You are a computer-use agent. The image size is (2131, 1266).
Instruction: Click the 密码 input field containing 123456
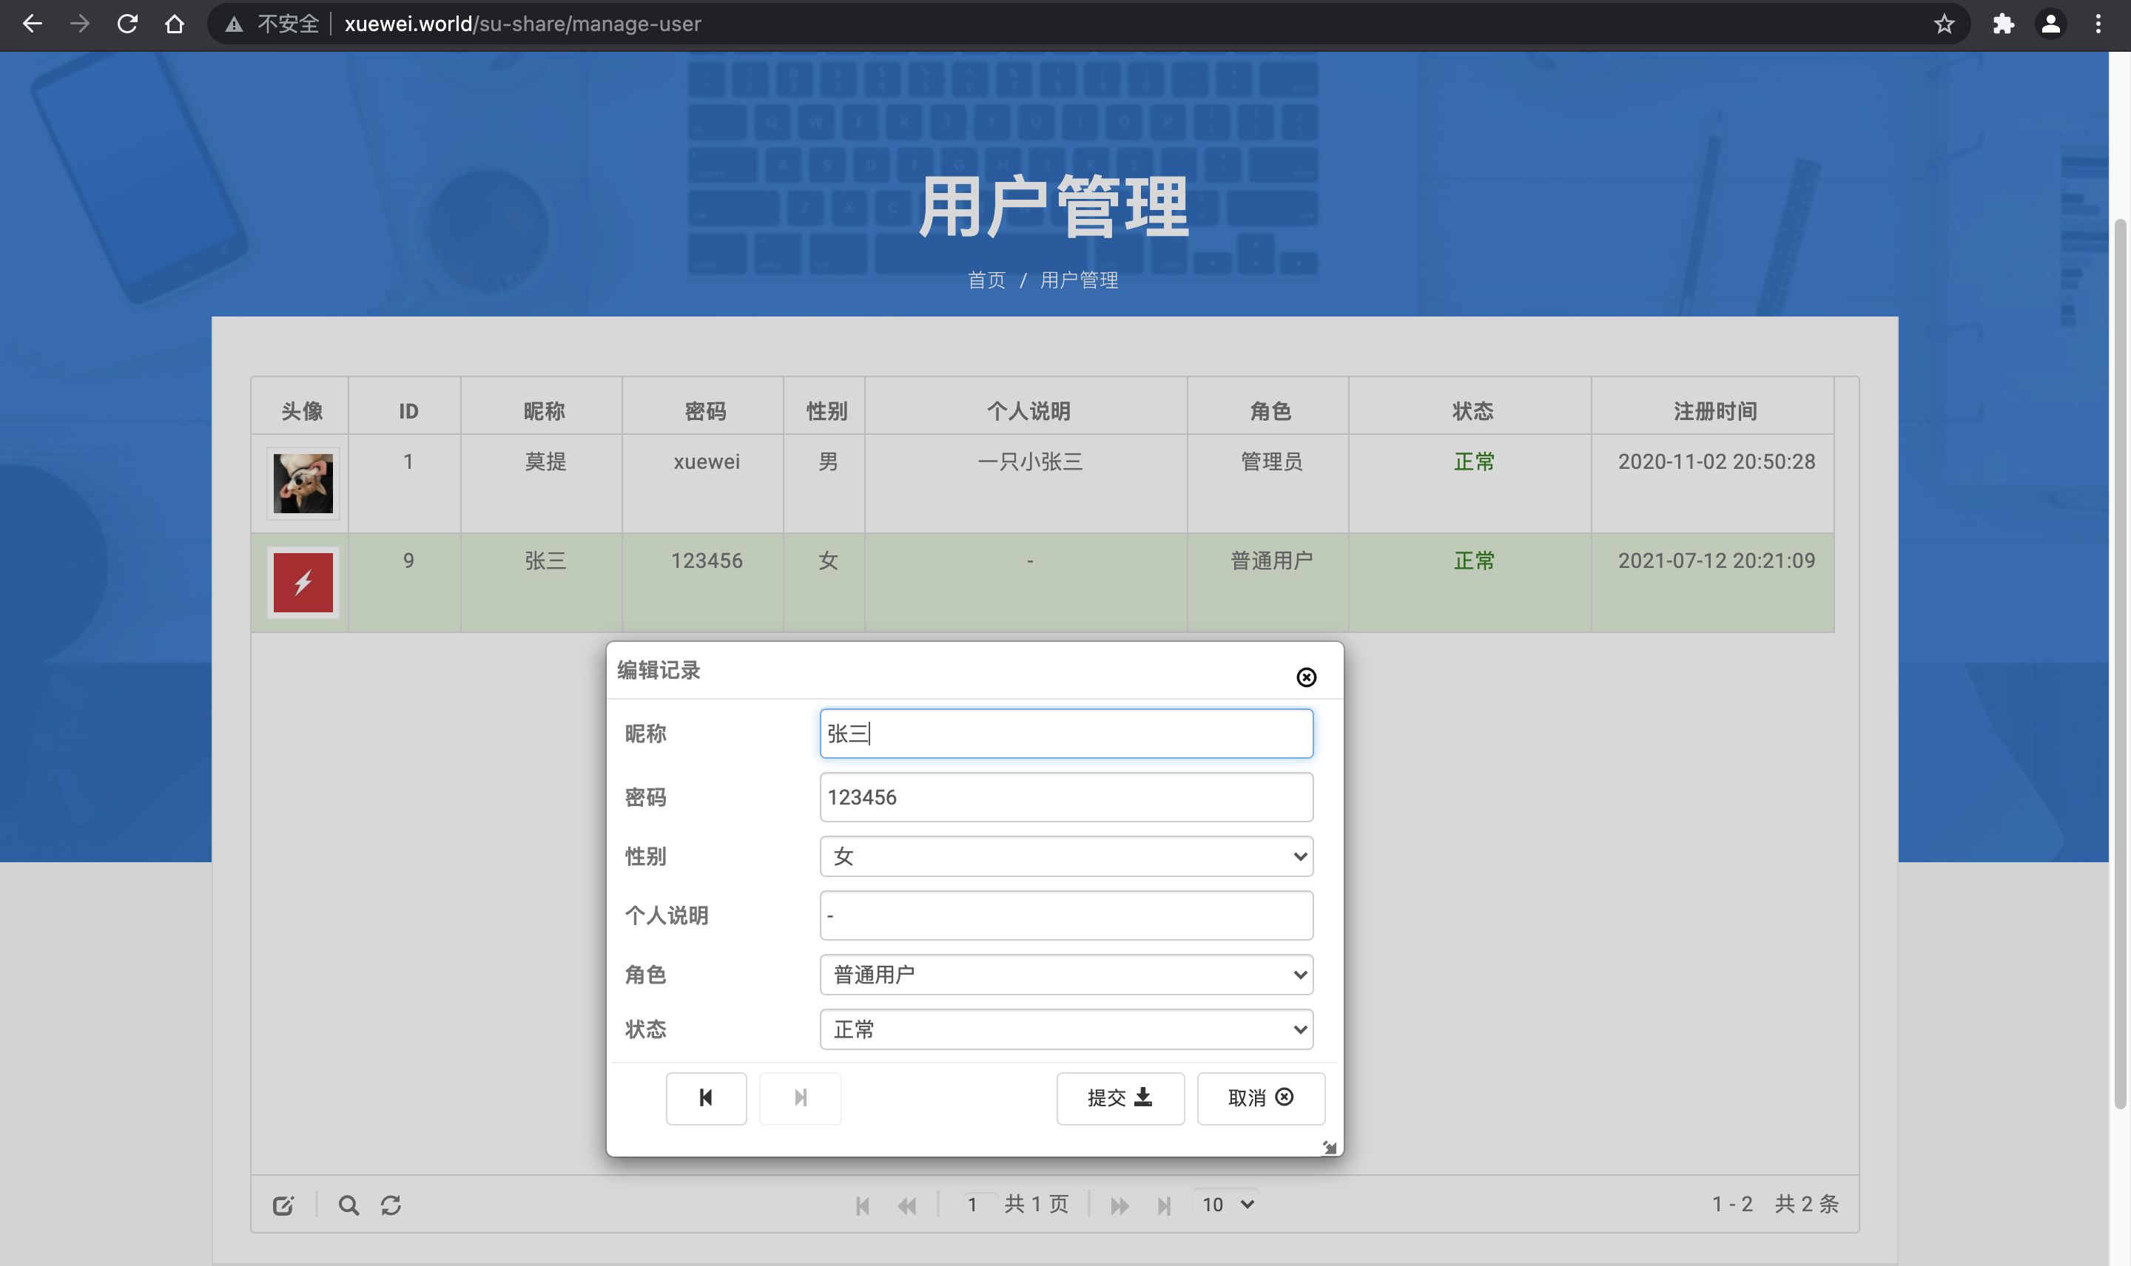click(x=1066, y=796)
